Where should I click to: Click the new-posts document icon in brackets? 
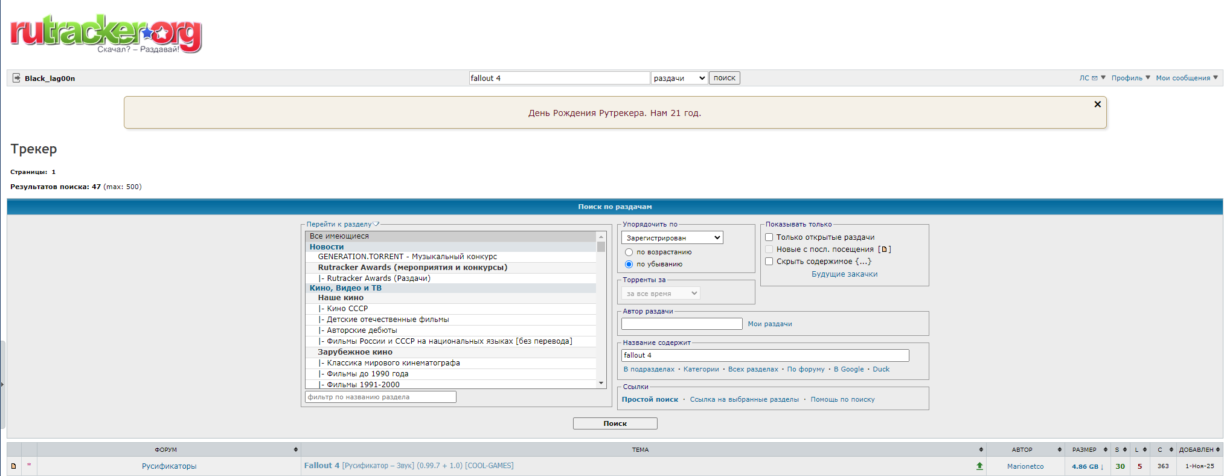(884, 249)
